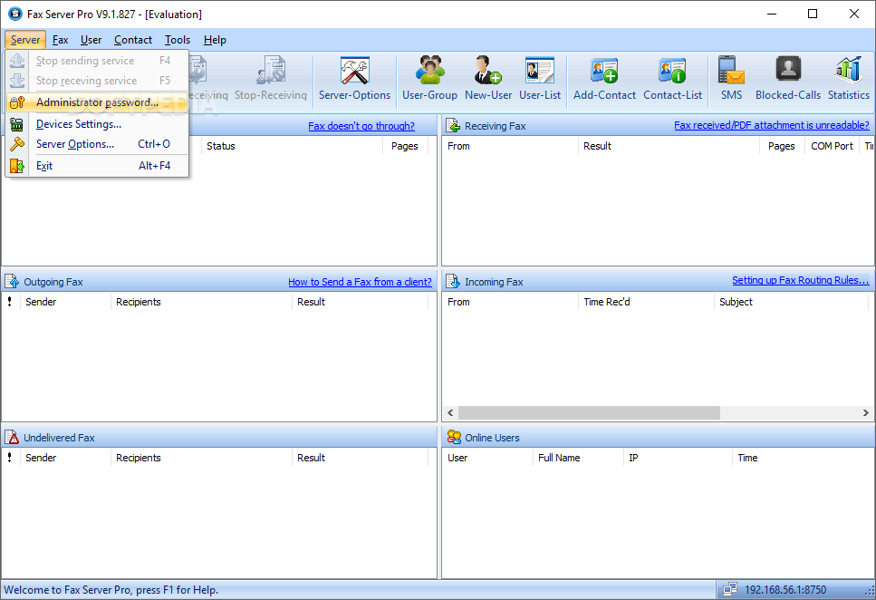Image resolution: width=876 pixels, height=600 pixels.
Task: Open the Tools menu
Action: [177, 40]
